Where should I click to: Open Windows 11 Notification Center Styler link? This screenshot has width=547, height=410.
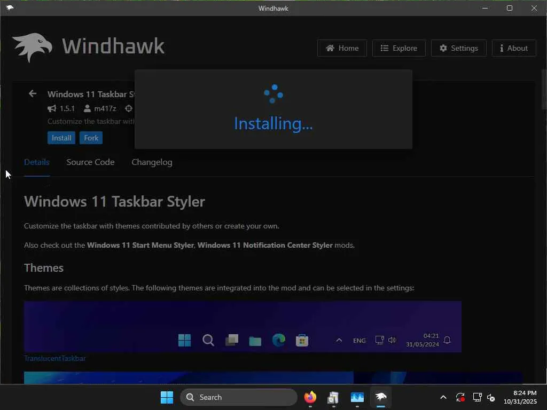pyautogui.click(x=265, y=245)
